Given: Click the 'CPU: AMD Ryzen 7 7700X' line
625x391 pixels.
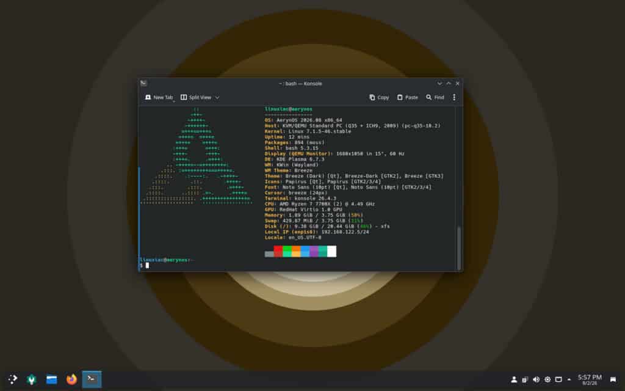Looking at the screenshot, I should pos(320,204).
